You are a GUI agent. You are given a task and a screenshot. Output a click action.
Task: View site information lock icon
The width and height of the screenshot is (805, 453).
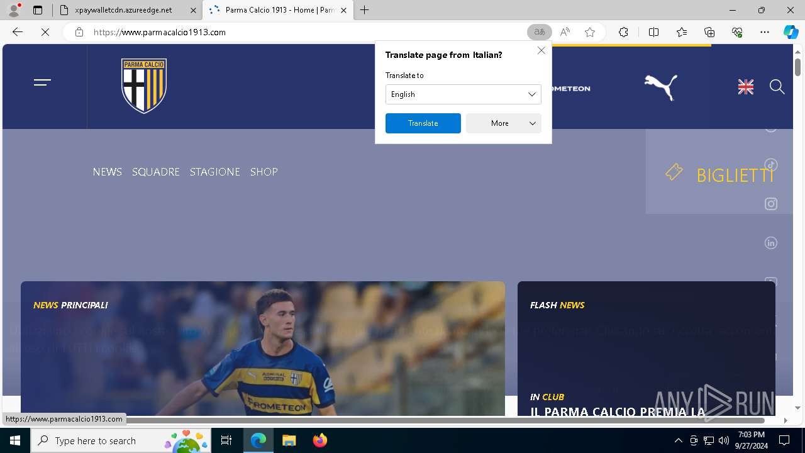coord(79,32)
